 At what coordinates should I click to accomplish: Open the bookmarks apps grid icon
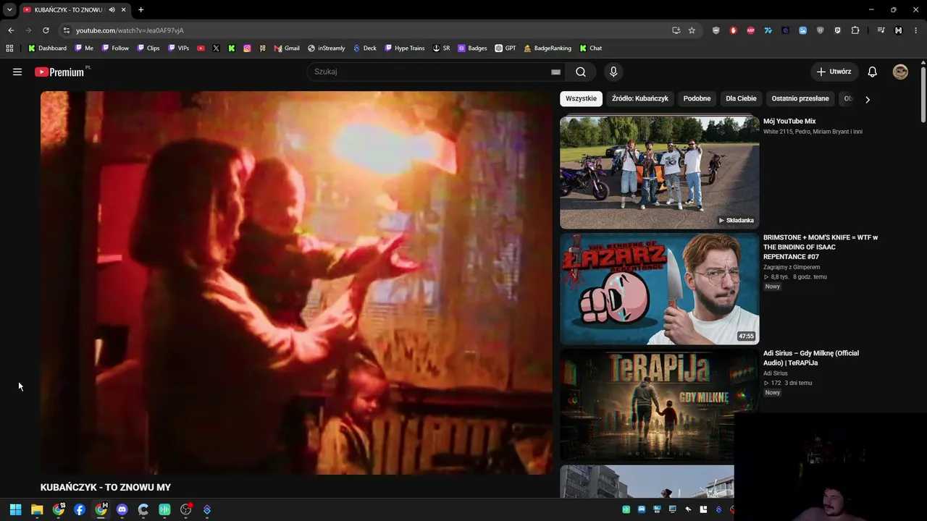pos(9,48)
